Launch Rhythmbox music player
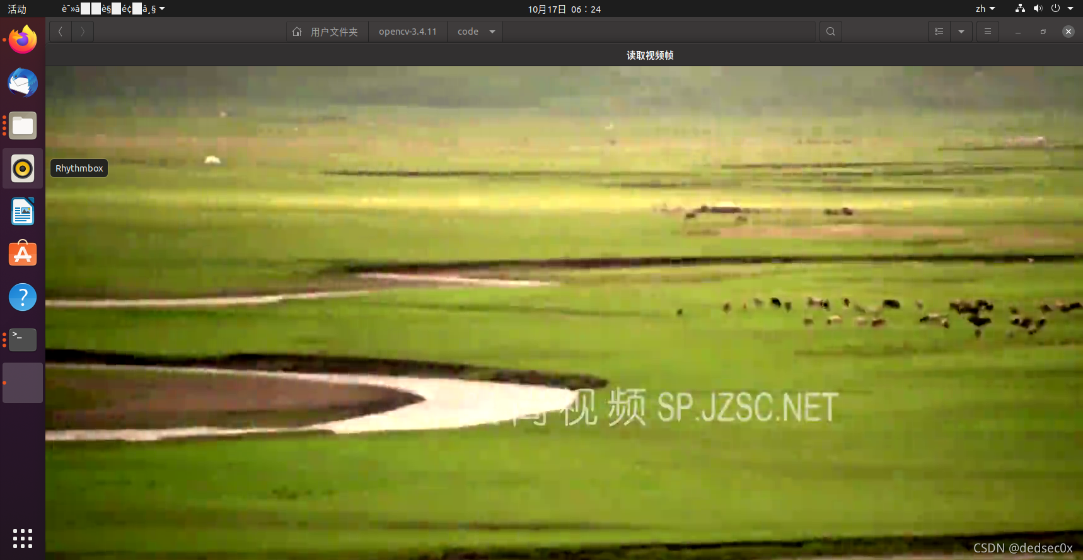Screen dimensions: 1083x560 point(23,168)
